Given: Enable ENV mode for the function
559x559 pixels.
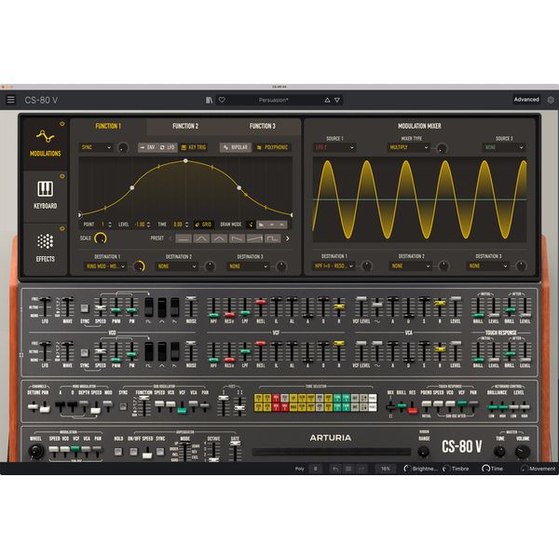Looking at the screenshot, I should (x=147, y=147).
